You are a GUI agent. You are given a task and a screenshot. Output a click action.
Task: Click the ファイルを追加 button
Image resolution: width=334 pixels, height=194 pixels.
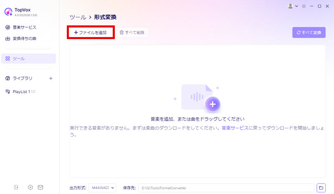[90, 32]
